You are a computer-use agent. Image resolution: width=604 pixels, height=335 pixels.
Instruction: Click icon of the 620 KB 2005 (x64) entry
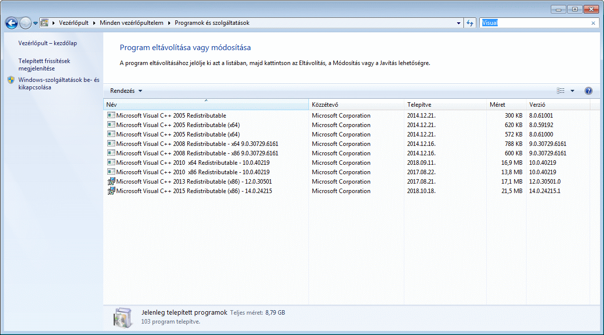pyautogui.click(x=111, y=125)
